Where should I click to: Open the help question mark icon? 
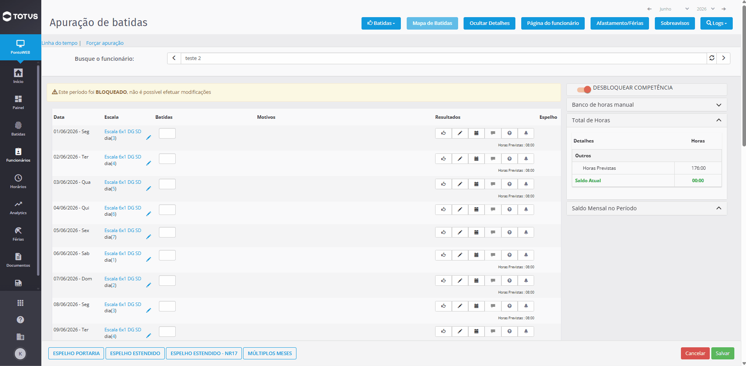click(x=20, y=320)
